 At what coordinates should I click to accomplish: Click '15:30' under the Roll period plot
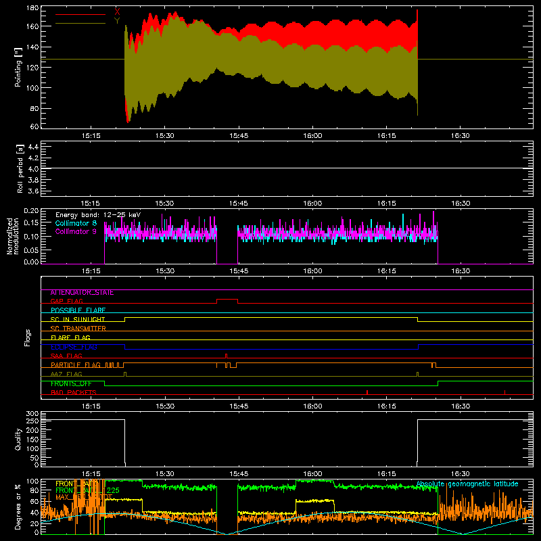[164, 204]
